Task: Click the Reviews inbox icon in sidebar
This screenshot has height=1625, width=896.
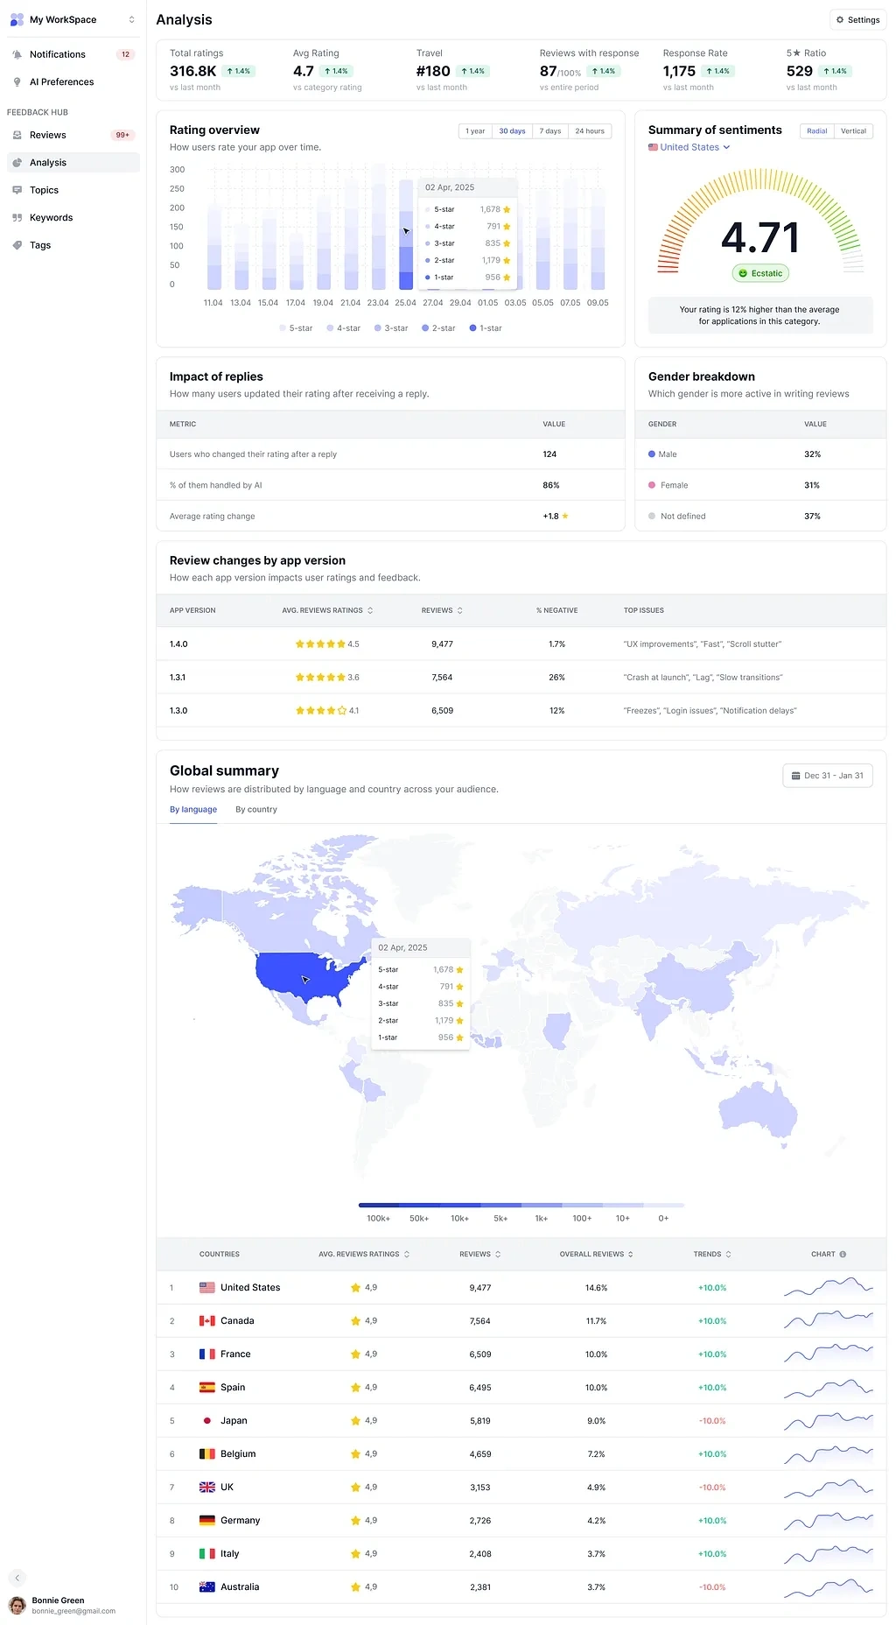Action: [x=17, y=136]
